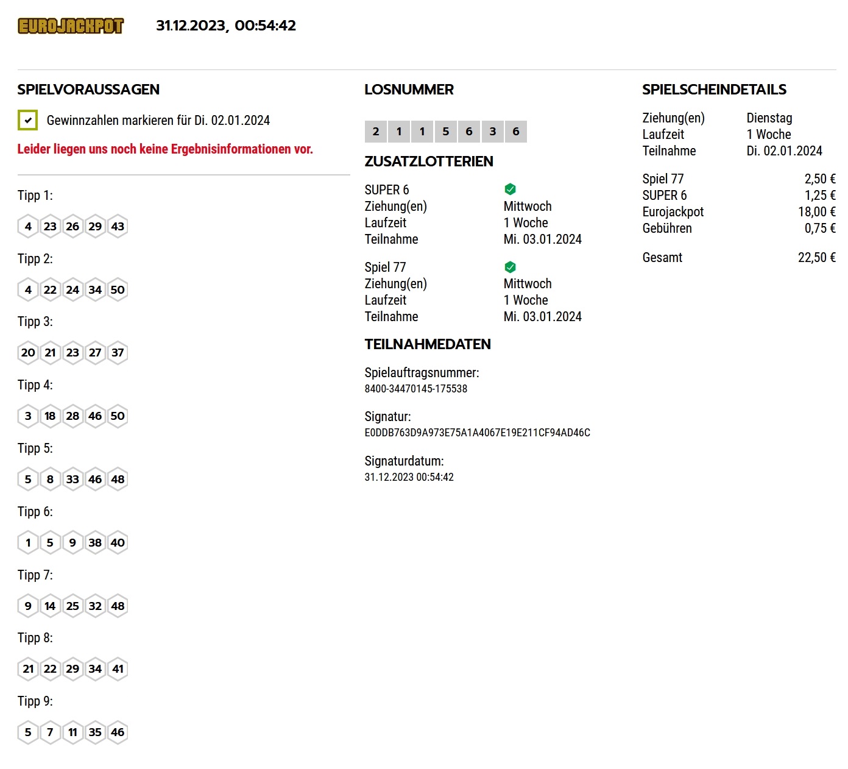The image size is (848, 769).
Task: Click SUPER 6 Teilnahme date Mi. 03.01.2024
Action: pyautogui.click(x=543, y=239)
